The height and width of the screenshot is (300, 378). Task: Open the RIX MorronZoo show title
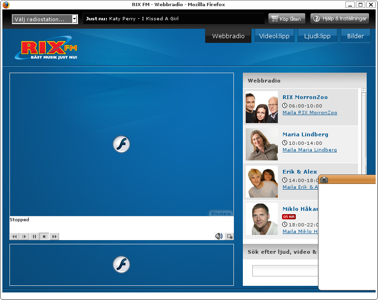click(305, 97)
